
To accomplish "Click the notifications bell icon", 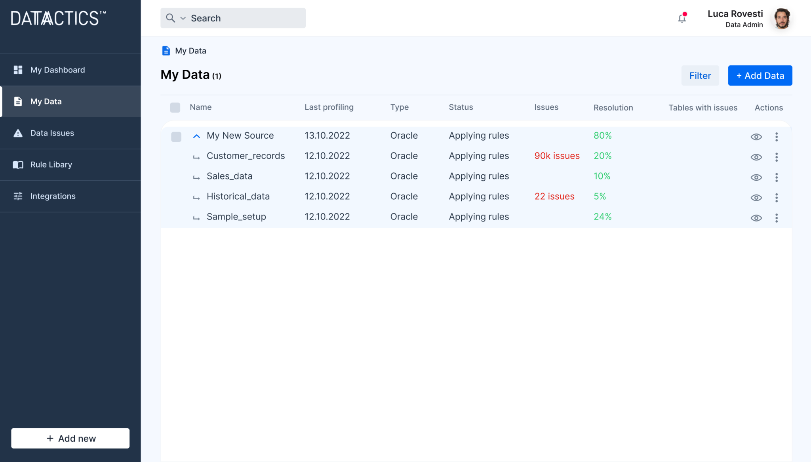I will 682,18.
